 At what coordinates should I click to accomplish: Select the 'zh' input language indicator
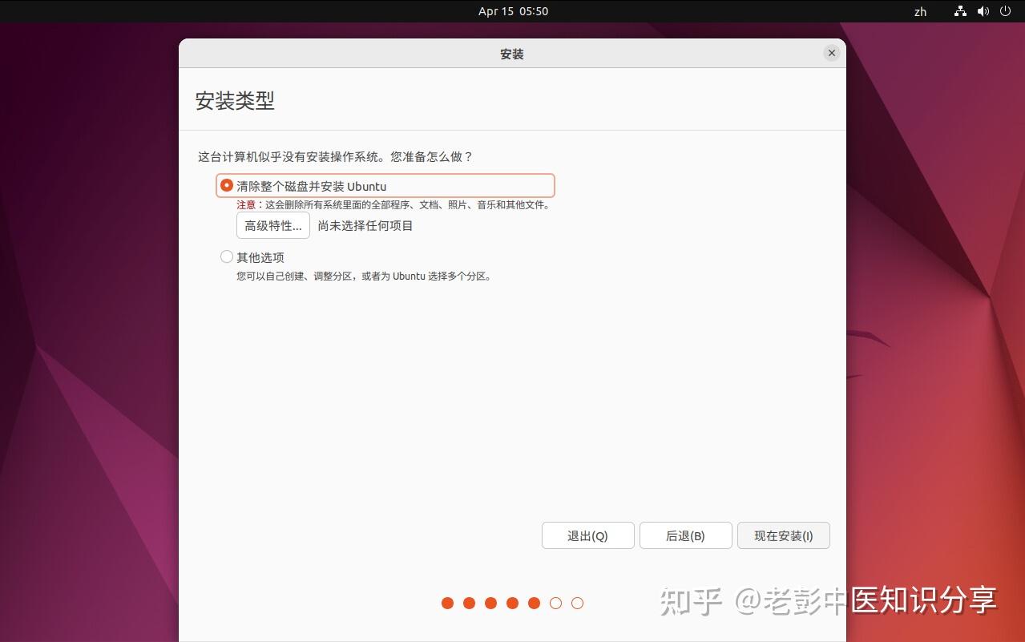(919, 11)
